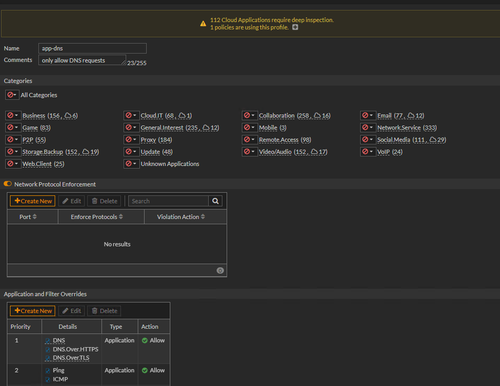This screenshot has height=386, width=500.
Task: Click Create New under Network Protocol Enforcement
Action: coord(33,201)
